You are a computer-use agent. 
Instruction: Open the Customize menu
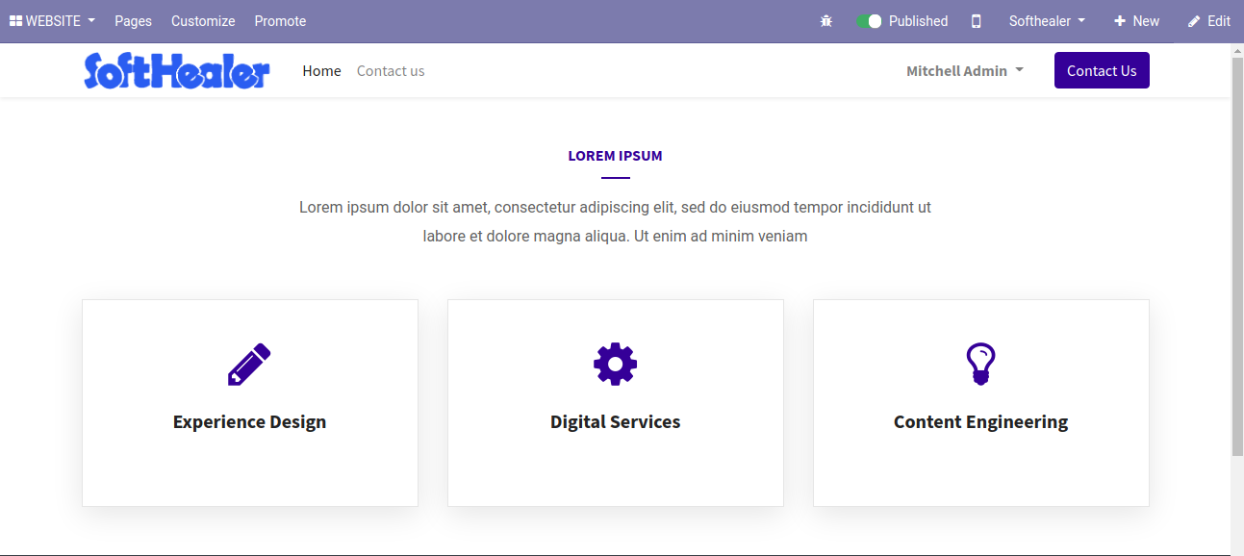[x=203, y=21]
